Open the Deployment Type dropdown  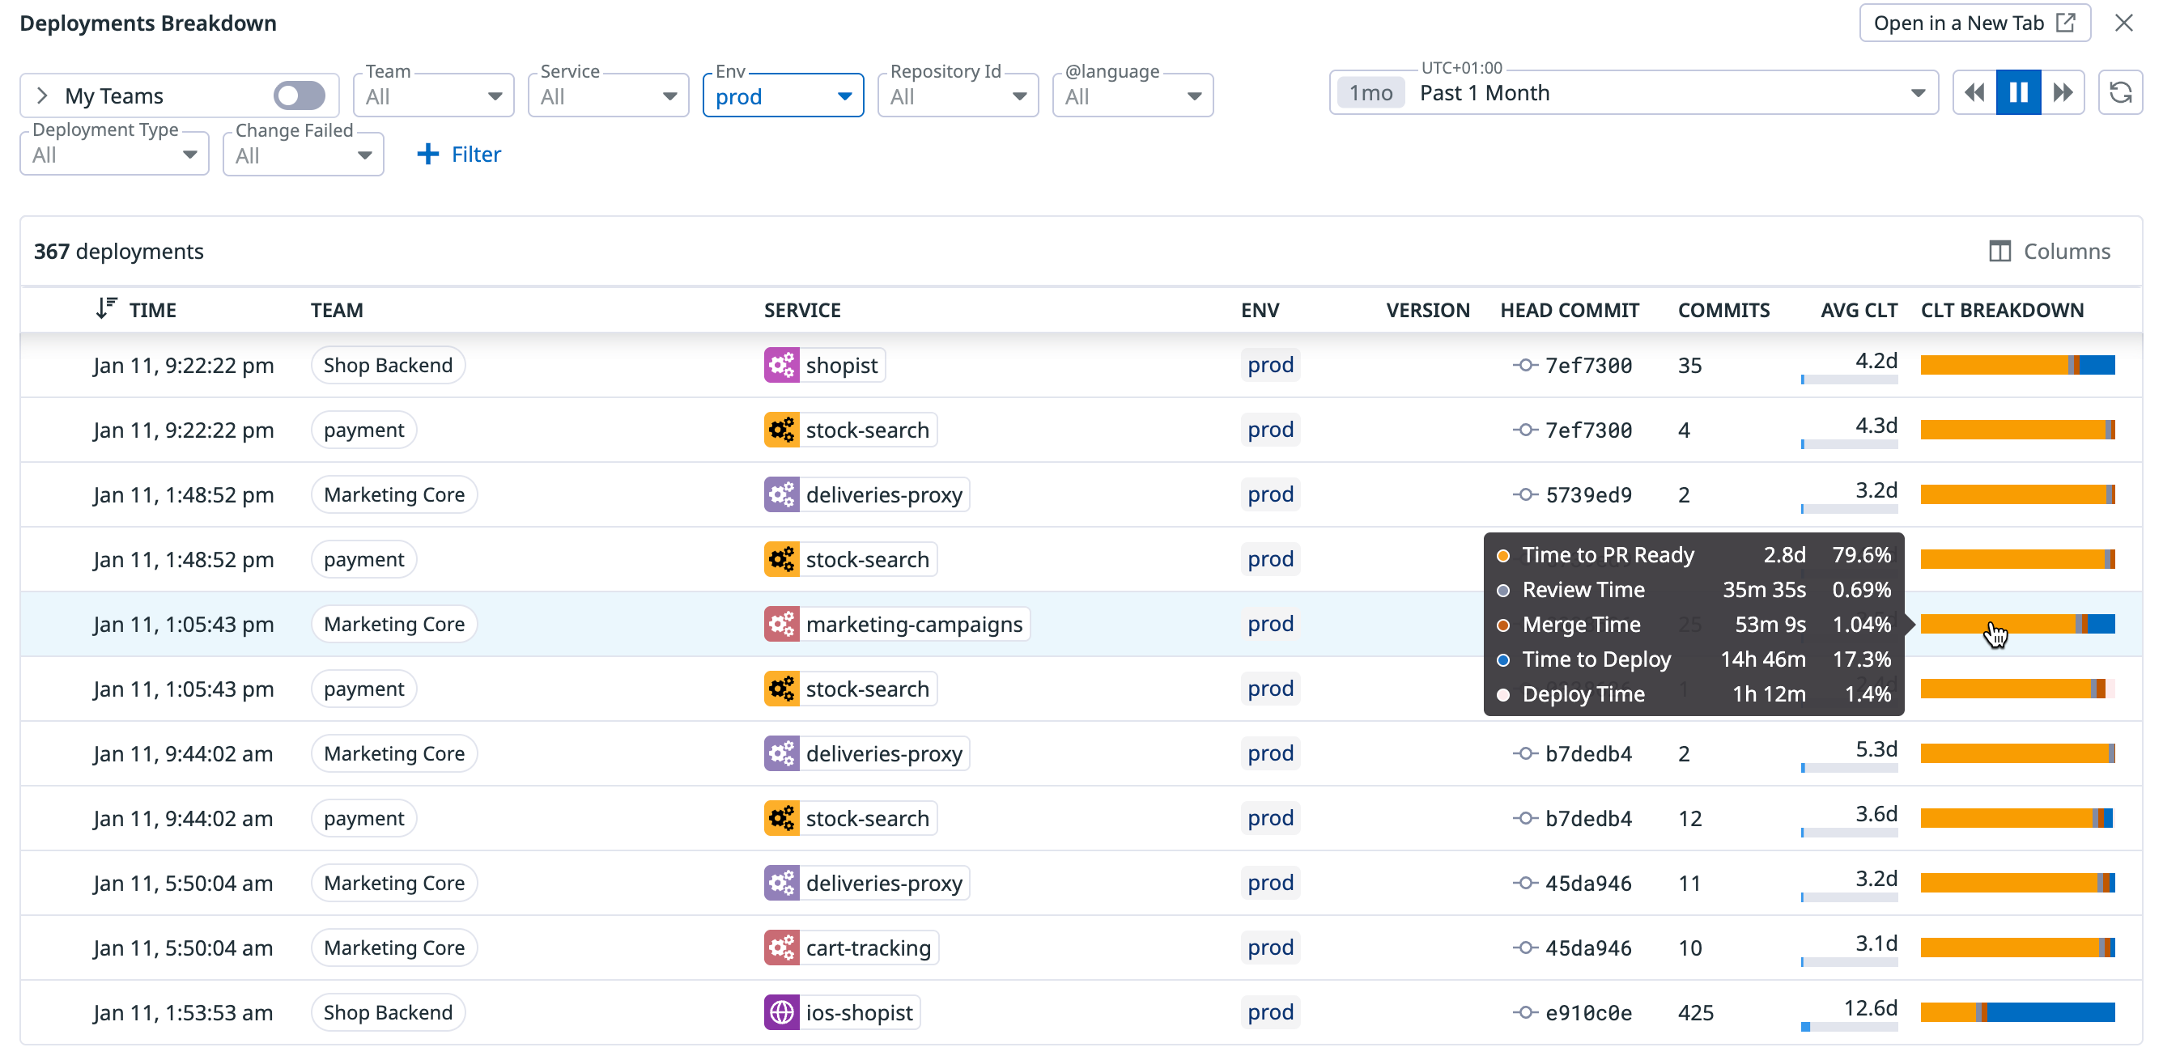tap(114, 155)
